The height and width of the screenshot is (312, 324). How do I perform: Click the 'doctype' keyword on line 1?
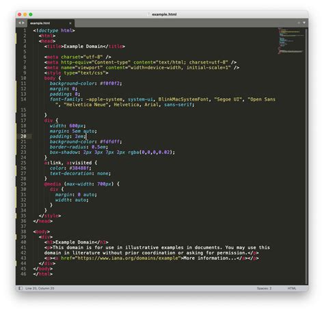pyautogui.click(x=49, y=31)
